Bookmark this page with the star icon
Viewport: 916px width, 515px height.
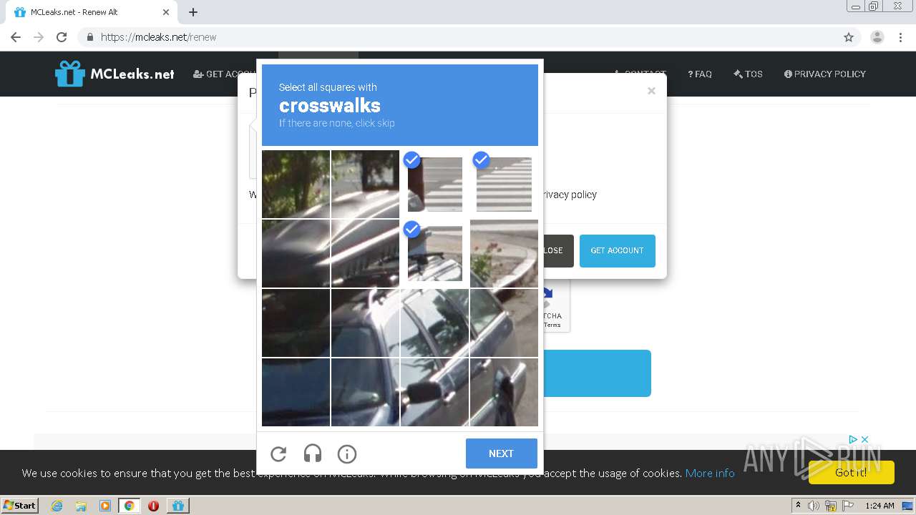click(x=849, y=37)
